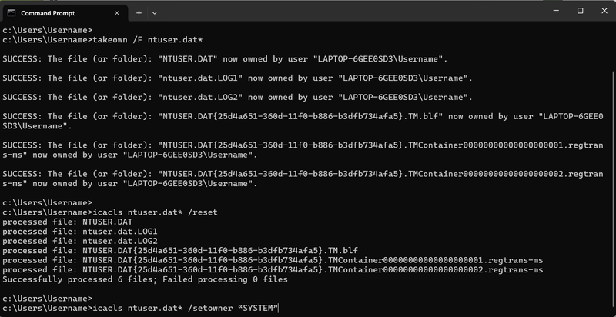Click the SUCCESS line mentioning "NTUSER.DAT" ownership
The height and width of the screenshot is (317, 616).
pos(225,58)
